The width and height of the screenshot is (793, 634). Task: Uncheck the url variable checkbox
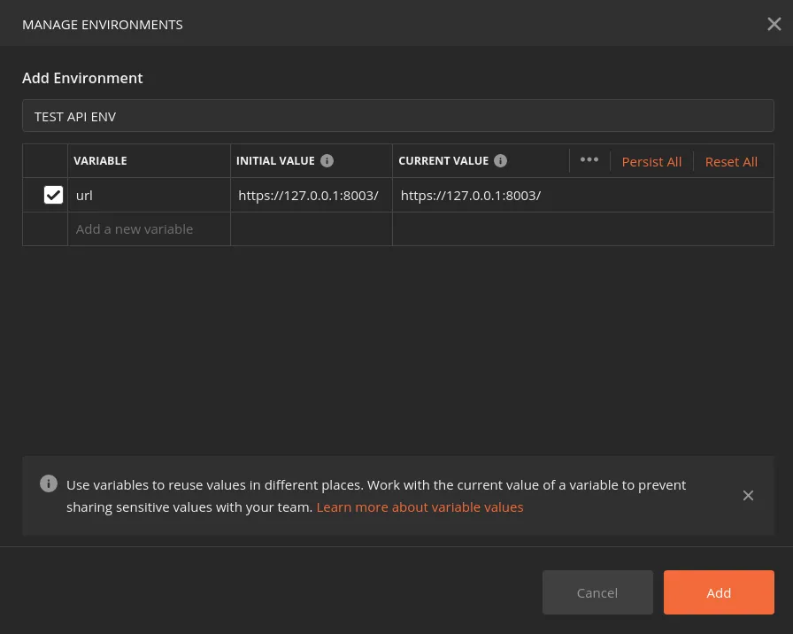(x=53, y=195)
